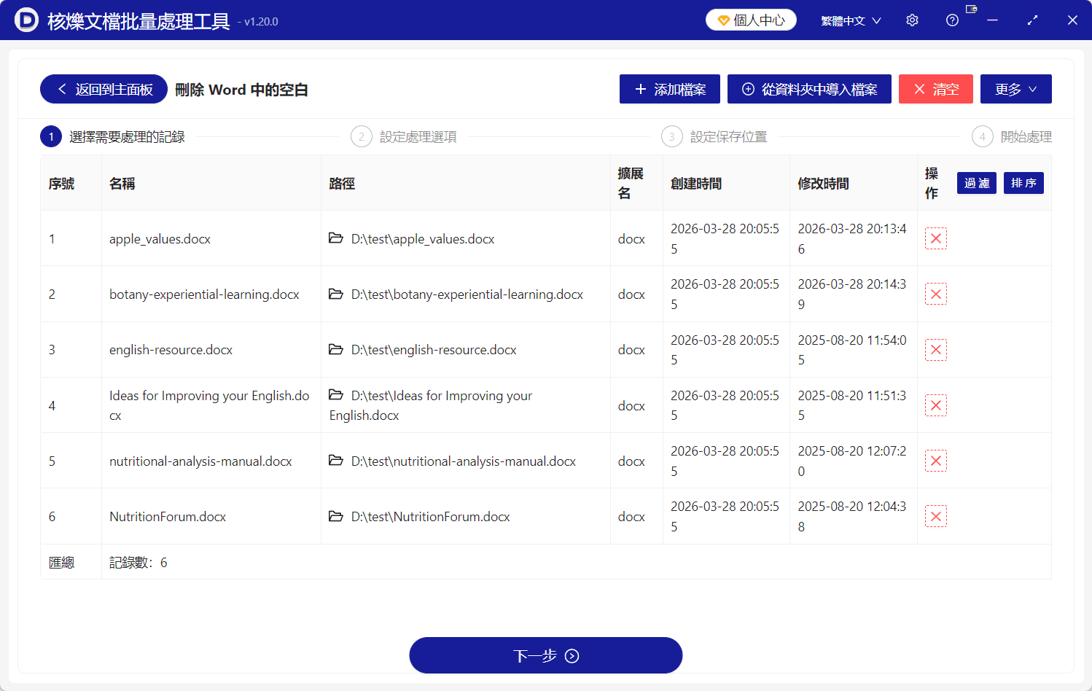Click 添加檔案 to add files
The width and height of the screenshot is (1092, 691).
(669, 89)
